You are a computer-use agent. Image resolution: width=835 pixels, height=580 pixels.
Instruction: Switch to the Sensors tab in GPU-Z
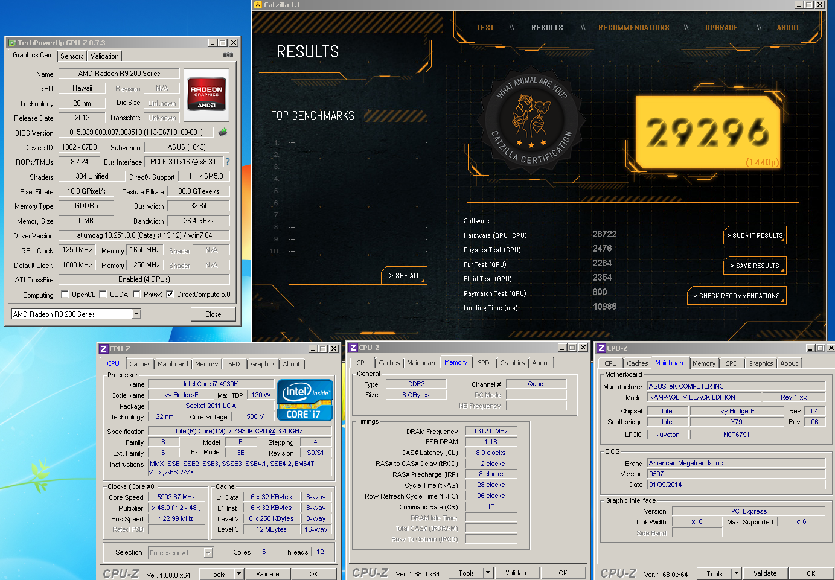pos(72,56)
